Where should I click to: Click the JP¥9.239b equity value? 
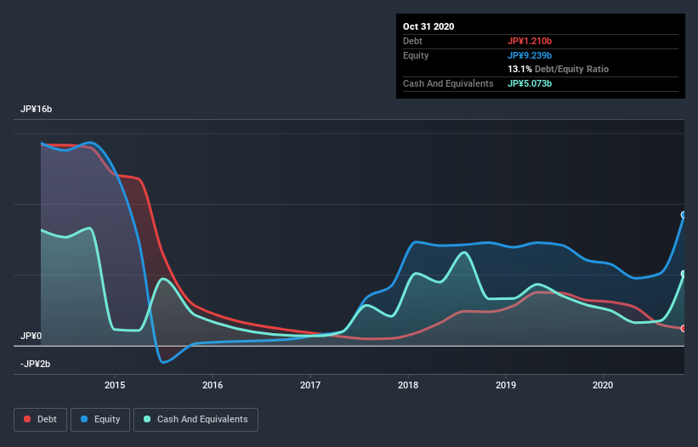coord(530,55)
